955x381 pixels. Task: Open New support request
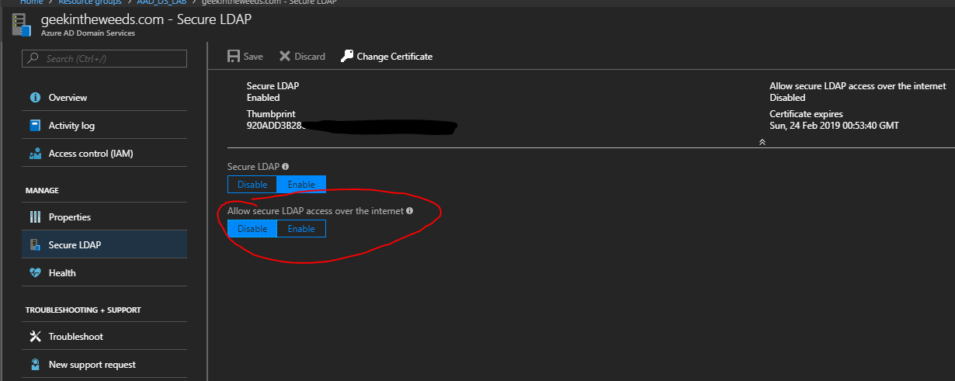pos(104,365)
